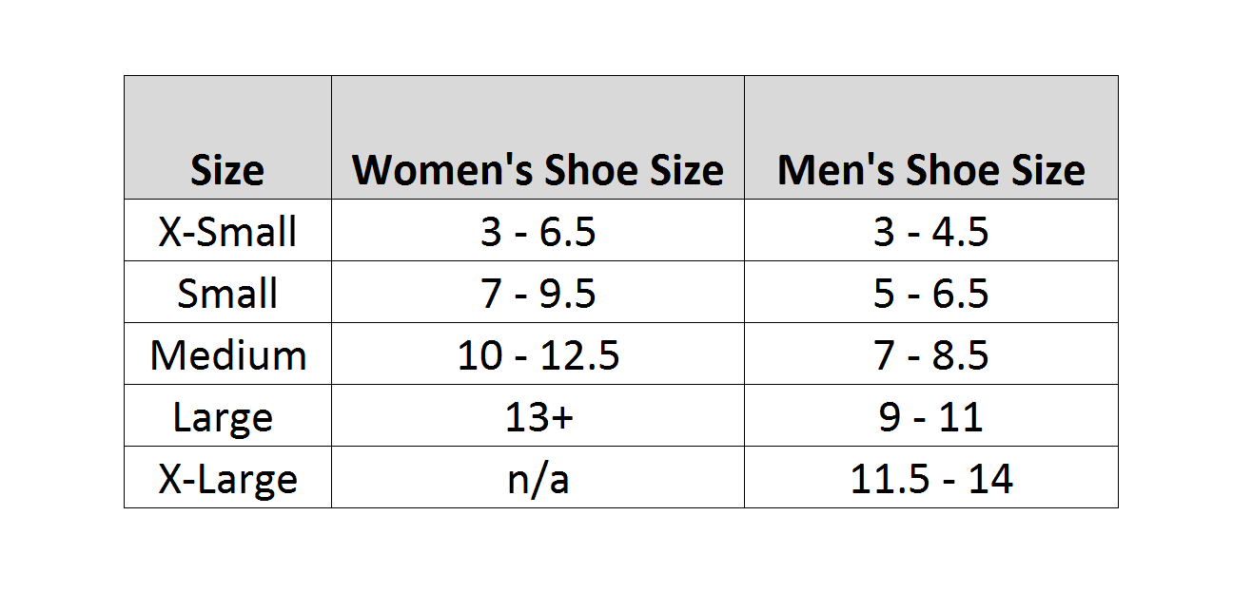The width and height of the screenshot is (1252, 611).
Task: Select men's size cell 11.5 - 14
Action: [x=931, y=478]
